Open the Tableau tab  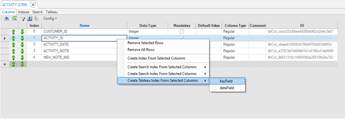click(x=52, y=12)
